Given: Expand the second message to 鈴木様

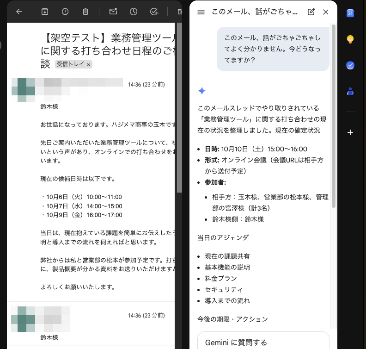Looking at the screenshot, I should (x=91, y=324).
